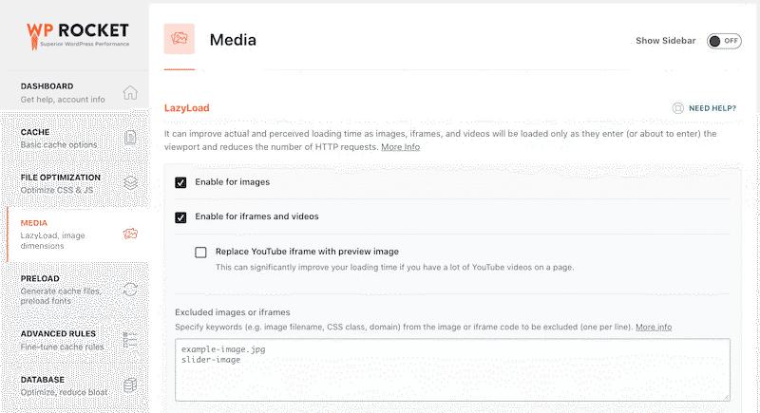Screen dimensions: 760x413
Task: Open the LazyLoad More Info link
Action: point(400,147)
